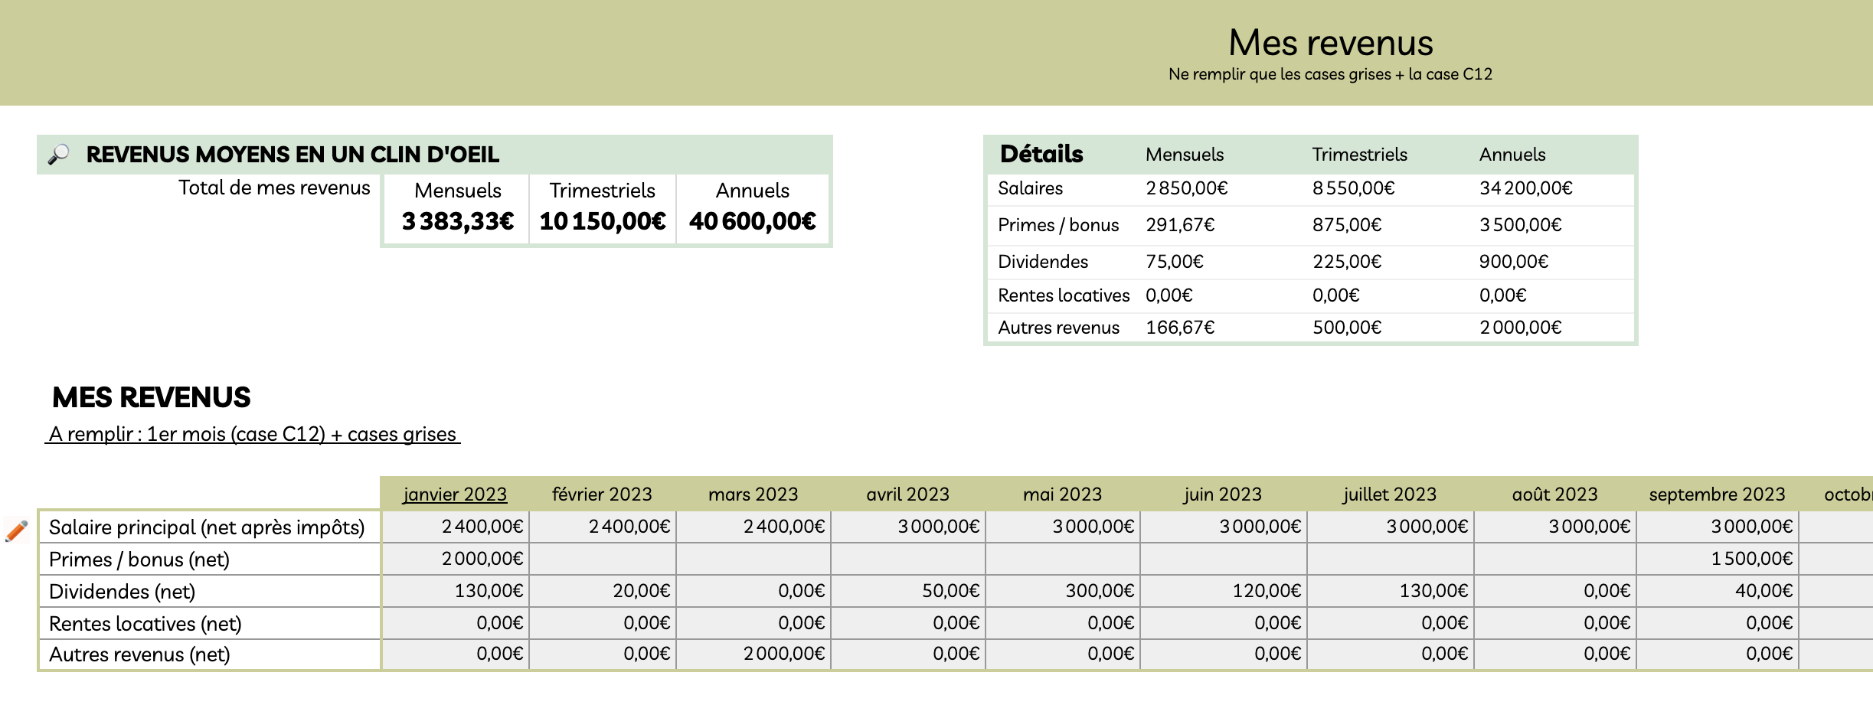Select Autres revenus annual value 2 000,00€

(x=1521, y=328)
